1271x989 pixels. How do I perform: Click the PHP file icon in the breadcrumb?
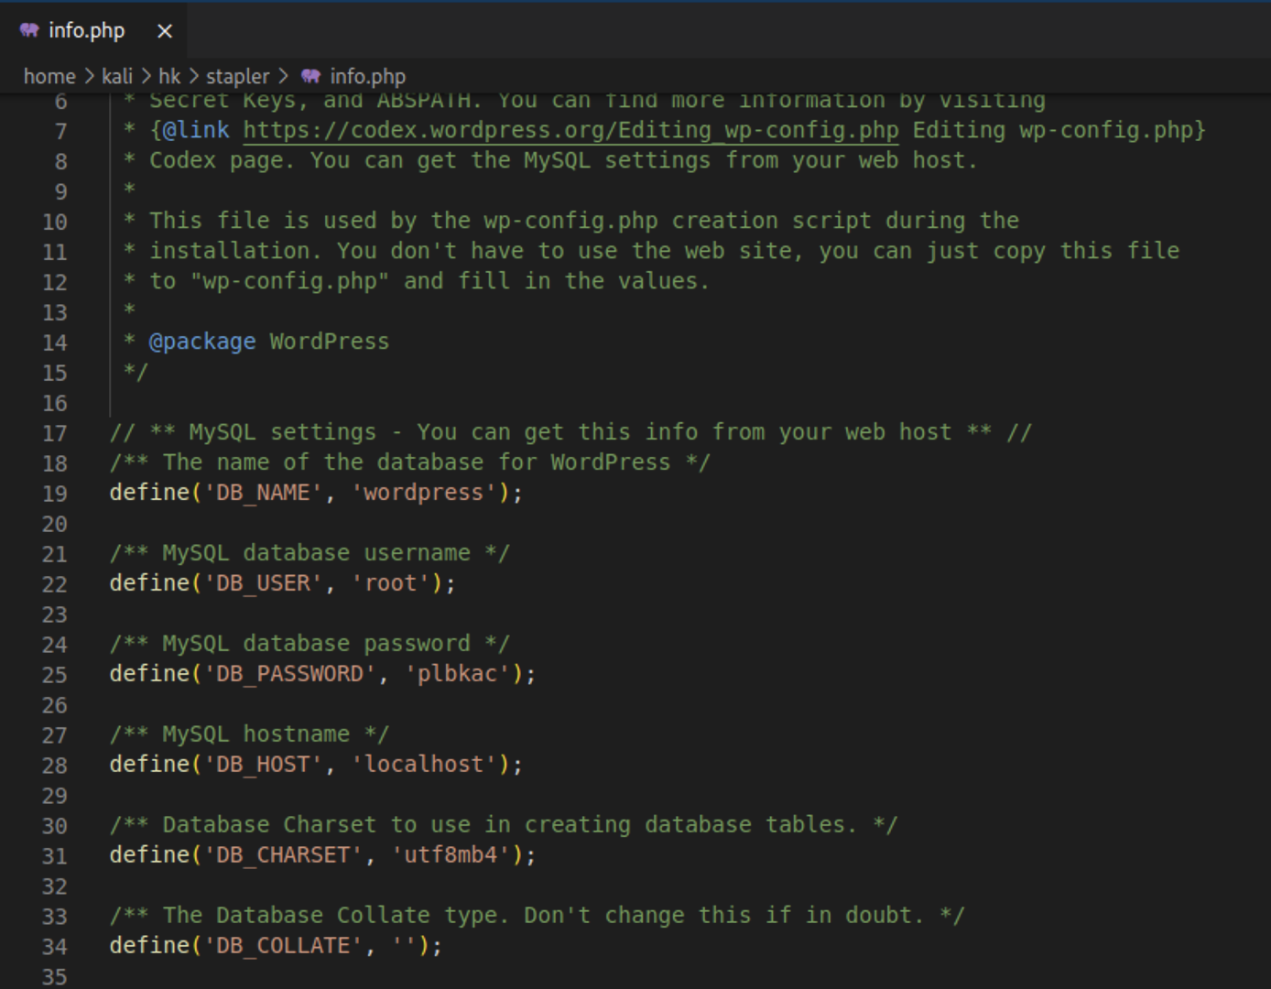[310, 76]
